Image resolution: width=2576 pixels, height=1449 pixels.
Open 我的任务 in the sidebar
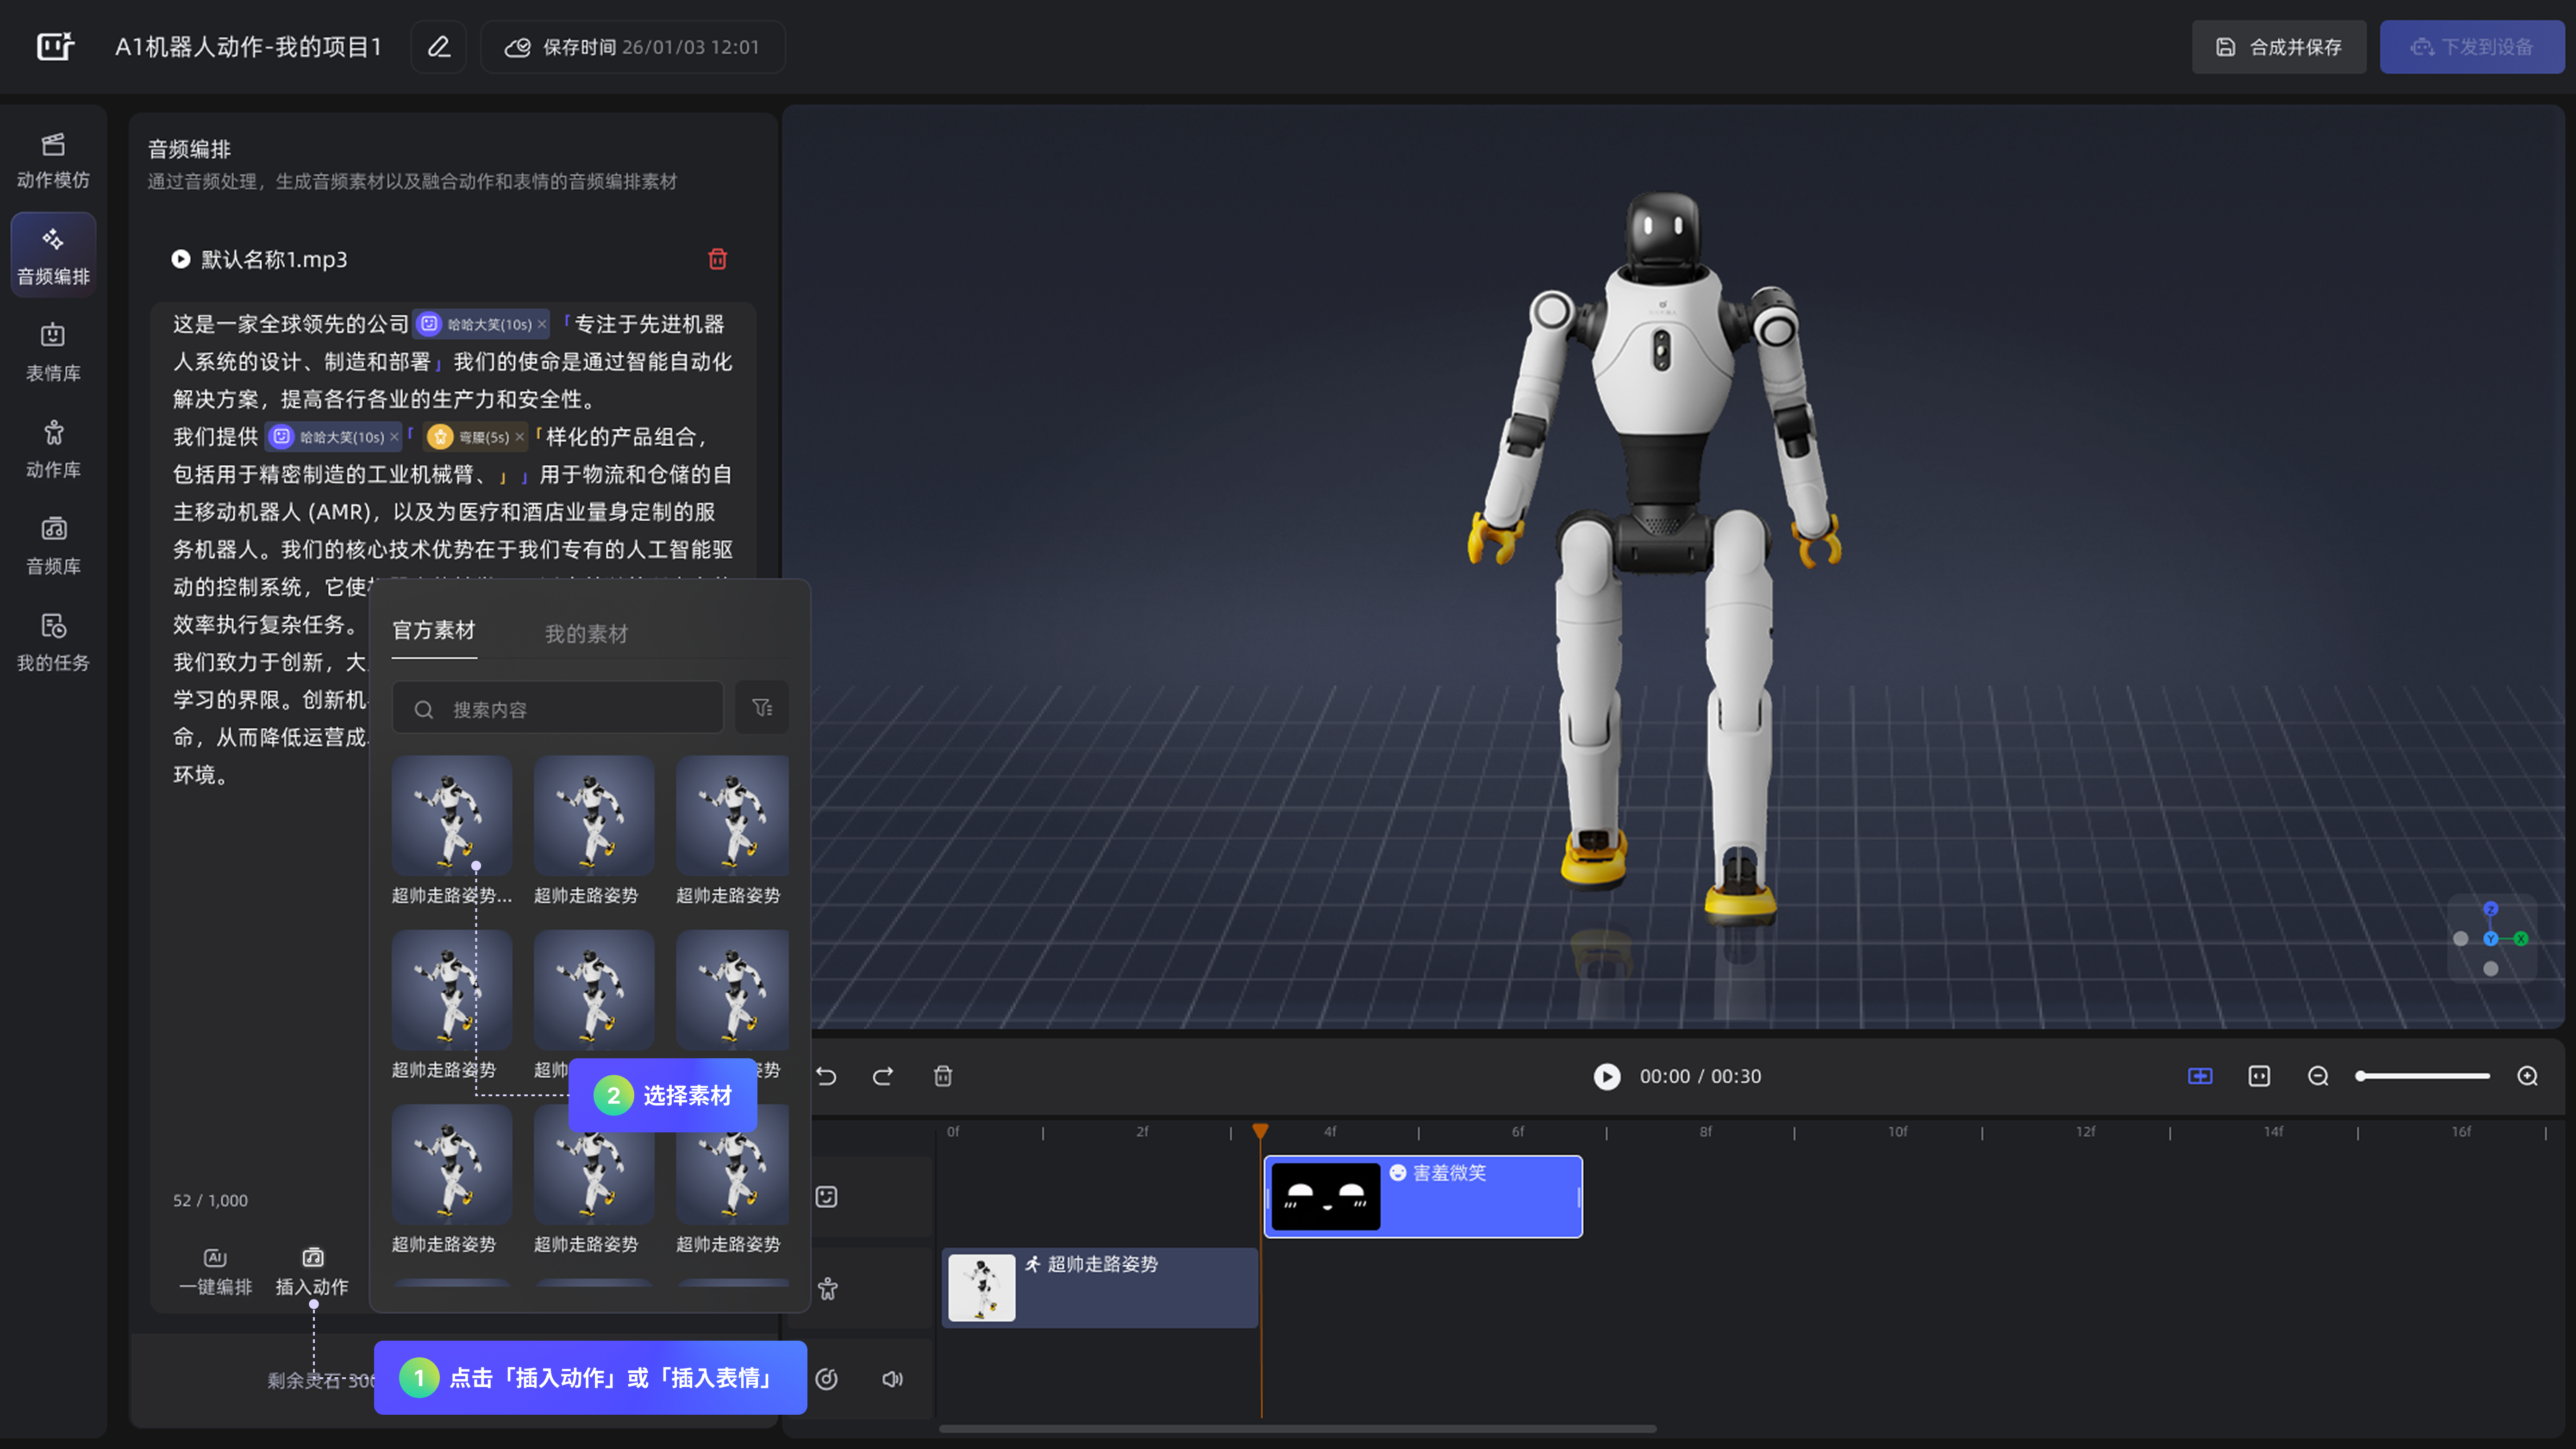point(53,643)
